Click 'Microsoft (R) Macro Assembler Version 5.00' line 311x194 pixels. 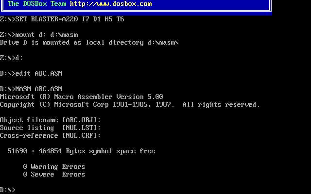pyautogui.click(x=82, y=97)
